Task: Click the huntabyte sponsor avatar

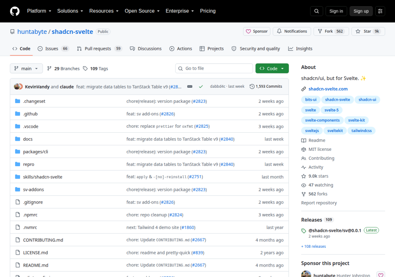Action: coord(306,274)
